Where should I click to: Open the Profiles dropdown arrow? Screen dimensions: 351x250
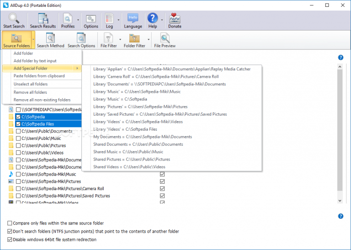(78, 20)
